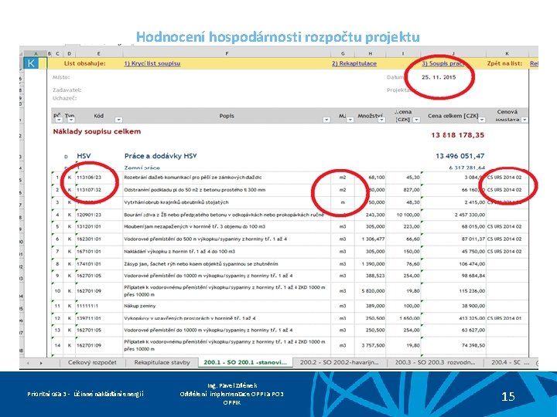This screenshot has width=557, height=417.
Task: Open filter dropdown for Typ column
Action: [x=71, y=120]
